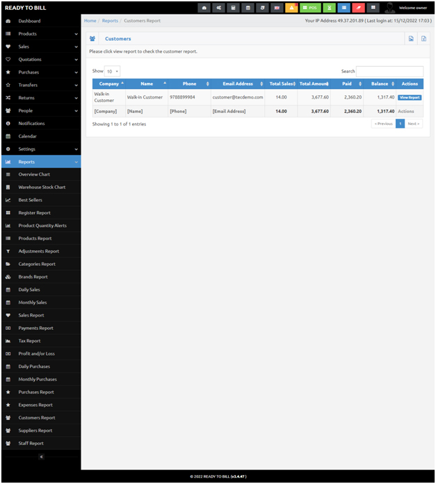Image resolution: width=436 pixels, height=484 pixels.
Task: Open the Welcome owner user menu
Action: pos(412,8)
